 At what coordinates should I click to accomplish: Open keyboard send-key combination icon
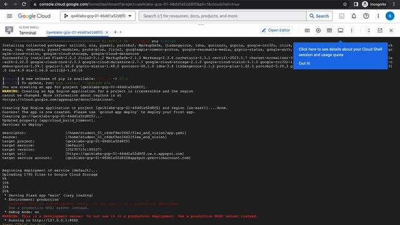click(307, 31)
